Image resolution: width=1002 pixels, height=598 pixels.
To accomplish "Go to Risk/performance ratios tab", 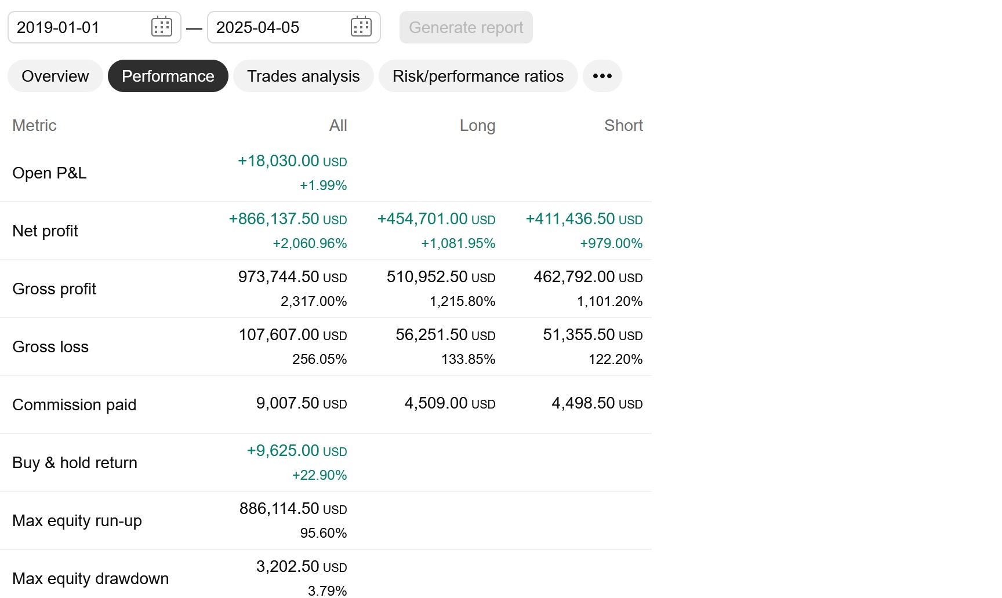I will tap(478, 76).
